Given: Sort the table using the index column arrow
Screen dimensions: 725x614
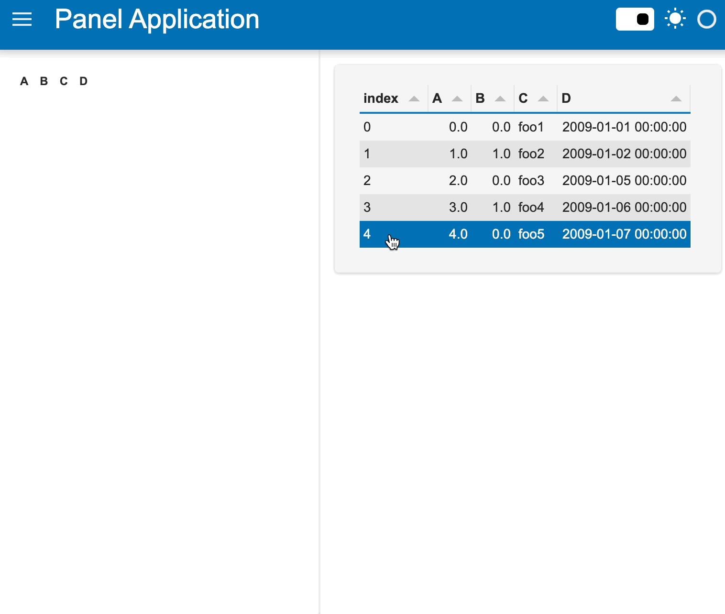Looking at the screenshot, I should click(414, 99).
